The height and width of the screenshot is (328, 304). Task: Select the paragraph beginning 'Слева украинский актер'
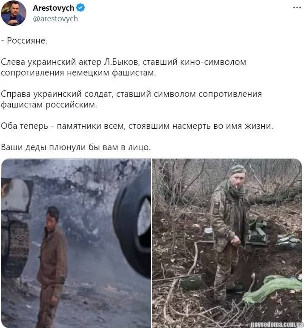tap(123, 67)
